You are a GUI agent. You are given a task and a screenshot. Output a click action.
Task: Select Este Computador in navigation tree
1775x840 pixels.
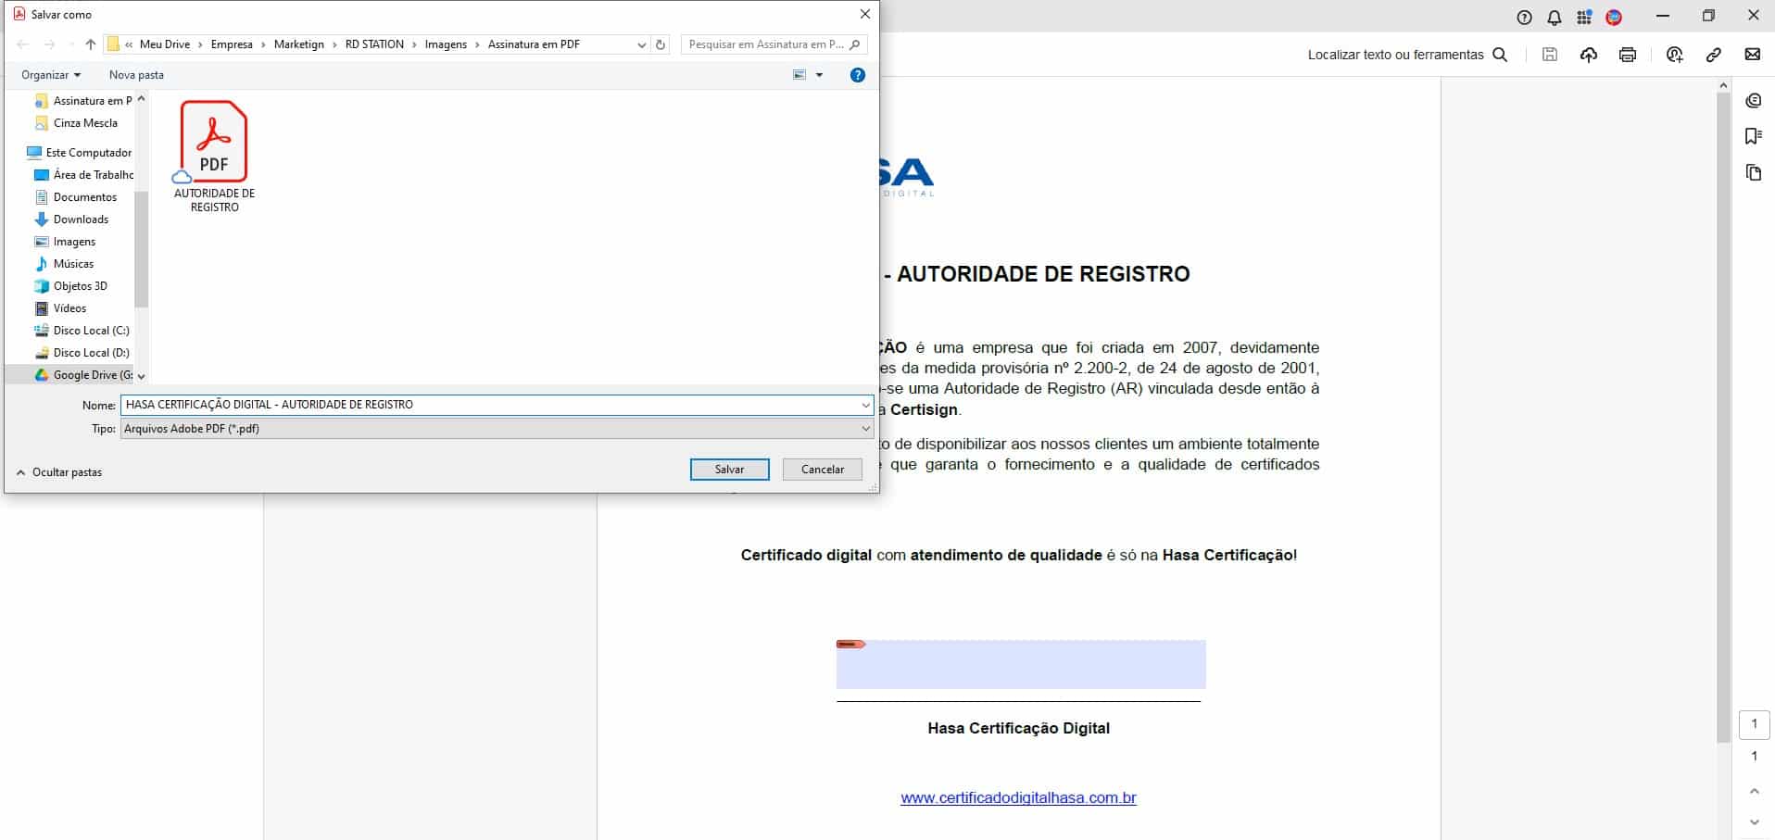click(80, 153)
